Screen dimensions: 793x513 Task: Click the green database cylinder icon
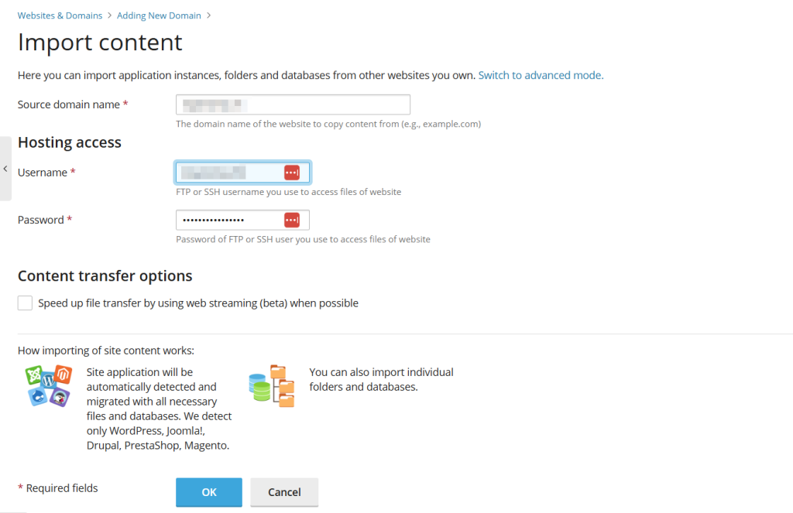pos(262,392)
